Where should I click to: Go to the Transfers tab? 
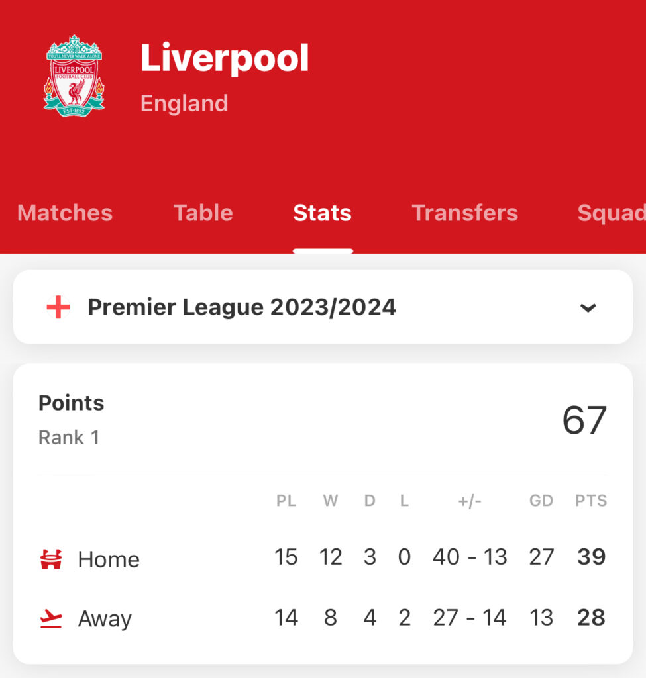(x=464, y=213)
